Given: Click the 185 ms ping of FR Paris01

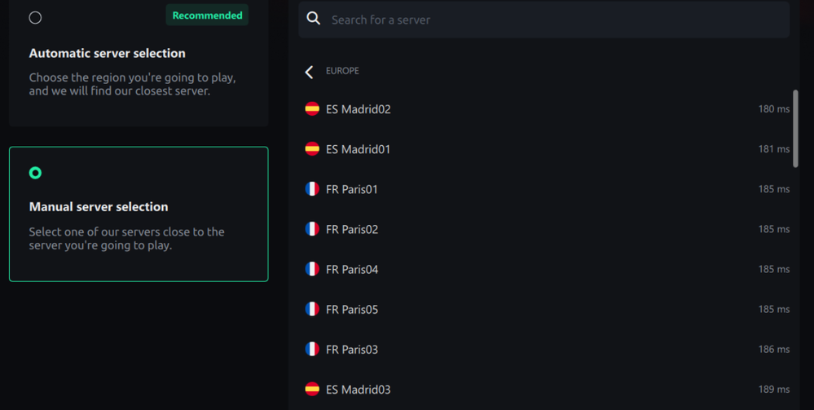Looking at the screenshot, I should 773,189.
